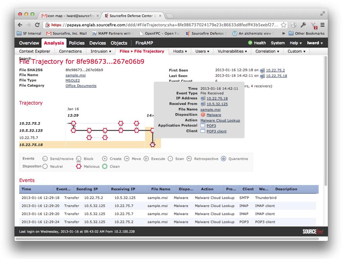Go to the Overview tab

point(29,43)
